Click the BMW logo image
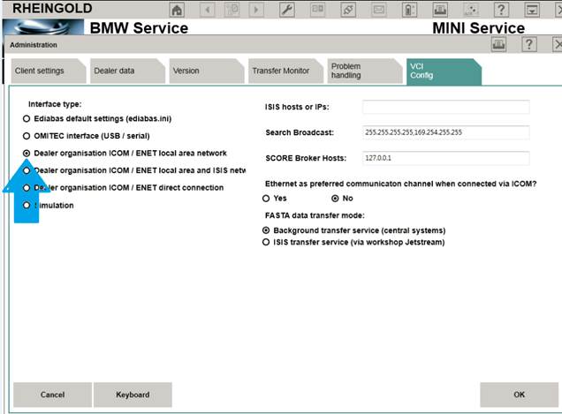The height and width of the screenshot is (414, 562). (43, 26)
